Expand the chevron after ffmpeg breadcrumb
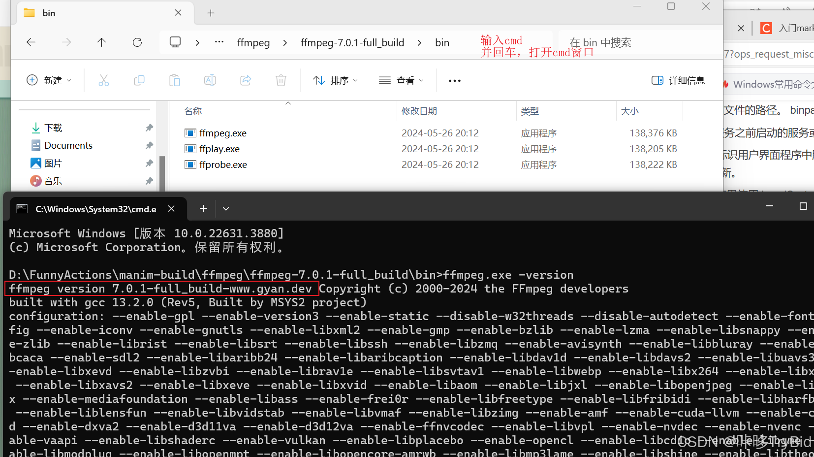The height and width of the screenshot is (457, 814). coord(285,43)
